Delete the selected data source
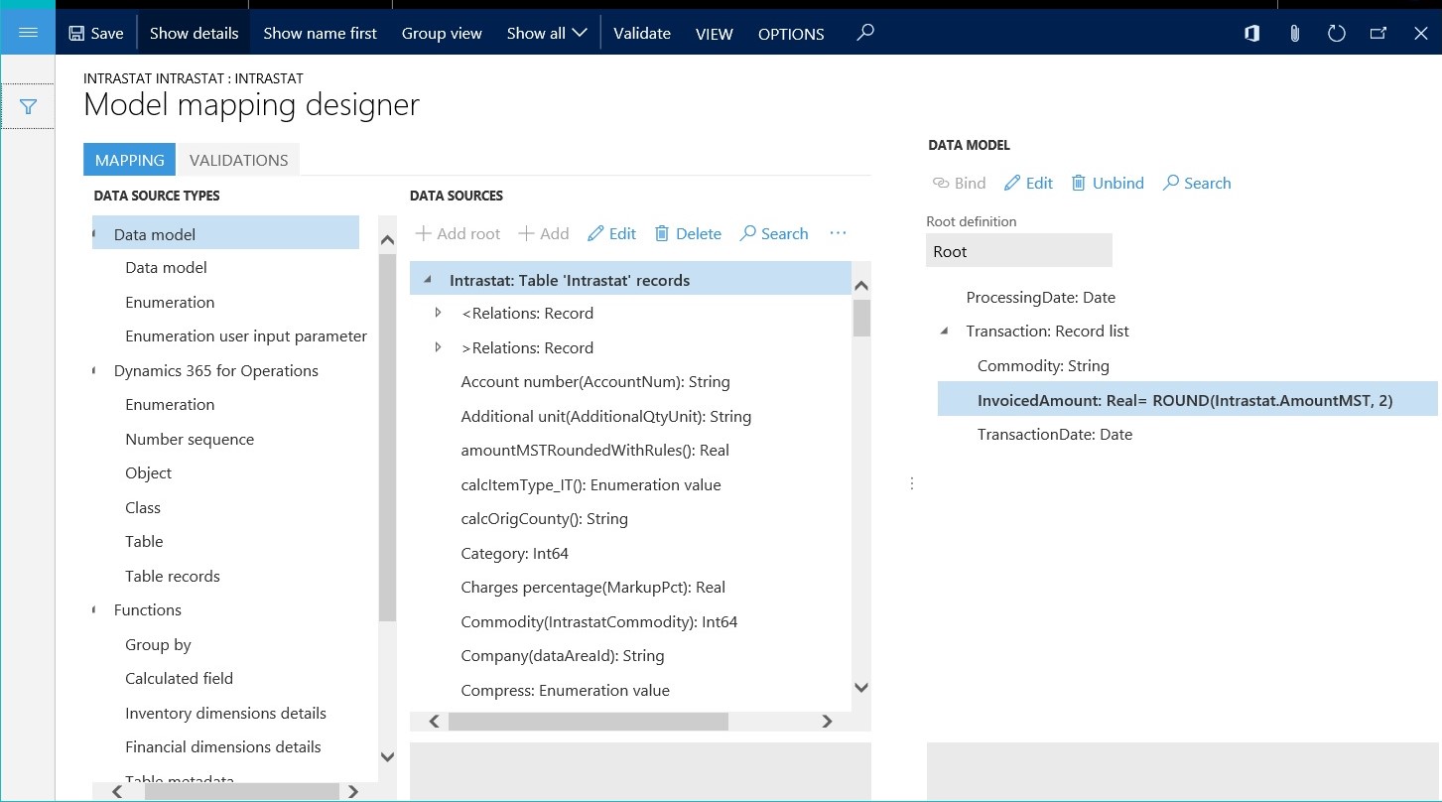1442x802 pixels. (688, 233)
